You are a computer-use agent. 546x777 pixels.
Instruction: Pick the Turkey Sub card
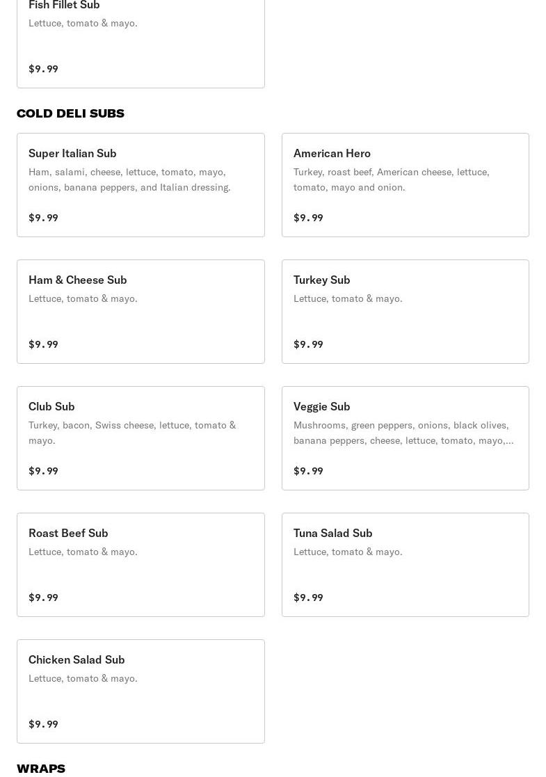[x=406, y=312]
